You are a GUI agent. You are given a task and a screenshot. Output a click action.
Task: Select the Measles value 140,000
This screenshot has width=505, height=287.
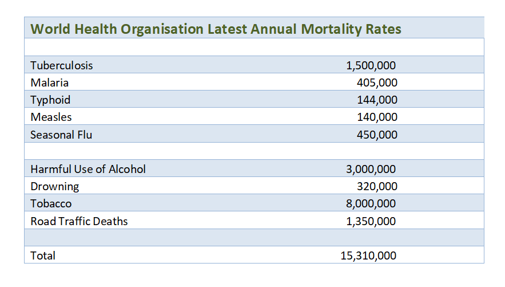[377, 117]
